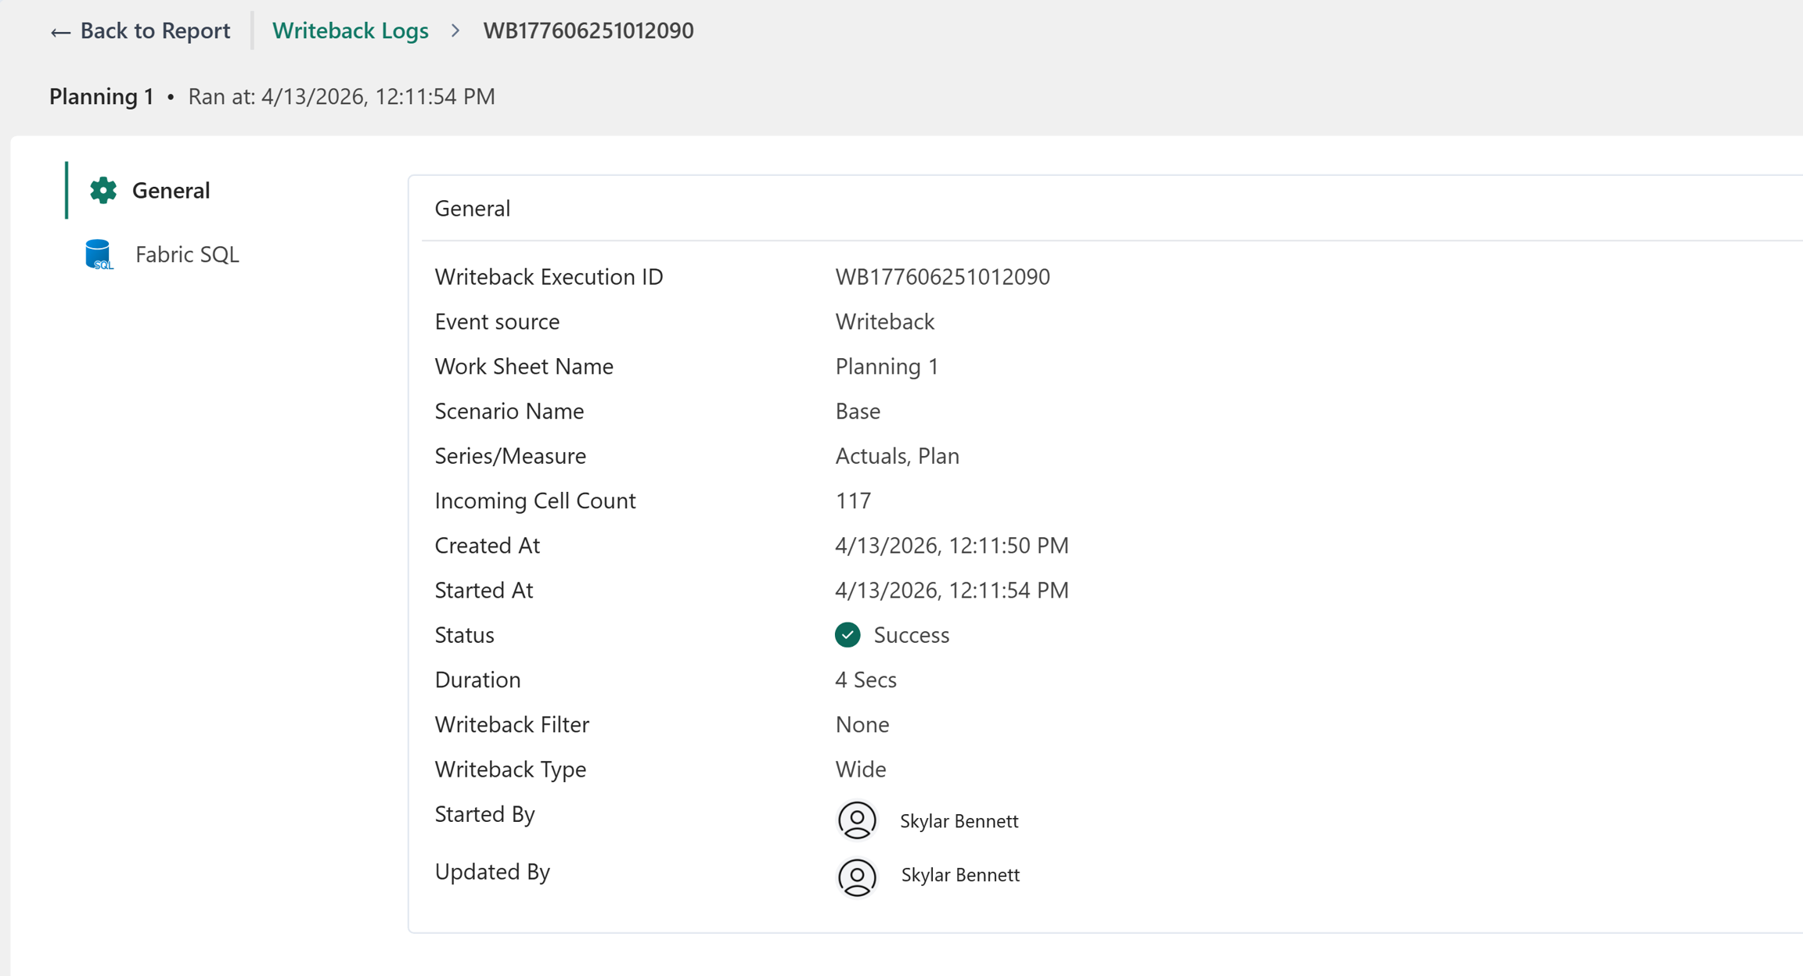
Task: Open the Writeback Logs breadcrumb link
Action: coord(350,30)
